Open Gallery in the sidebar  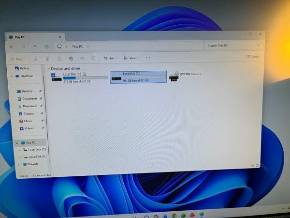(x=22, y=68)
